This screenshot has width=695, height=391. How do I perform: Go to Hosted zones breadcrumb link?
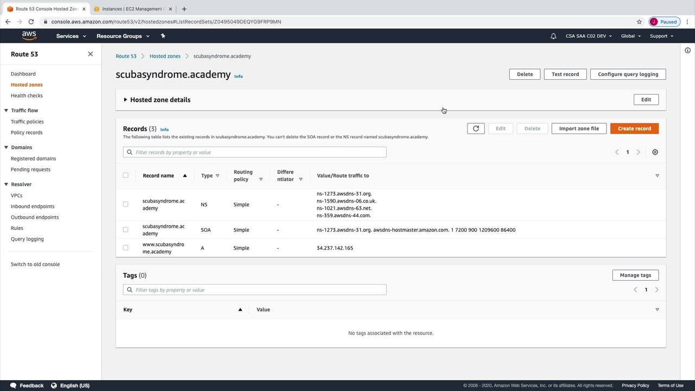[x=165, y=56]
